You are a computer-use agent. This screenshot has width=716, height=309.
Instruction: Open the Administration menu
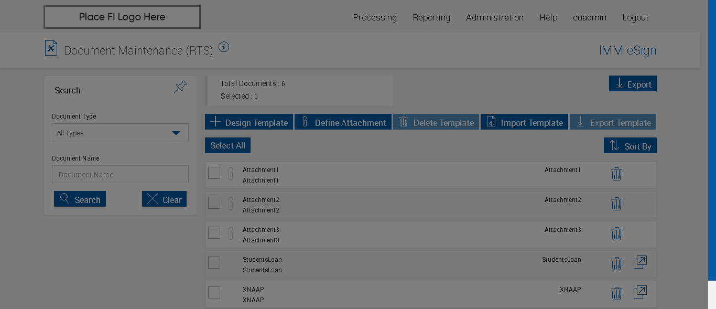coord(494,18)
